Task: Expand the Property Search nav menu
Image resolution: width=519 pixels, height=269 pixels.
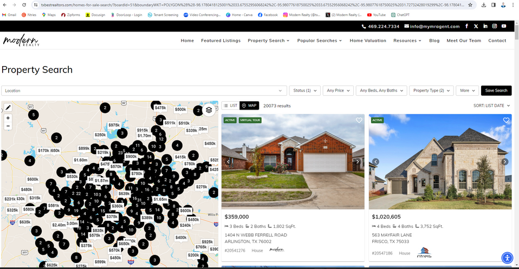Action: click(x=268, y=41)
